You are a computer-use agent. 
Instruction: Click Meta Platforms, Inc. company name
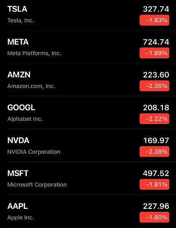click(34, 53)
